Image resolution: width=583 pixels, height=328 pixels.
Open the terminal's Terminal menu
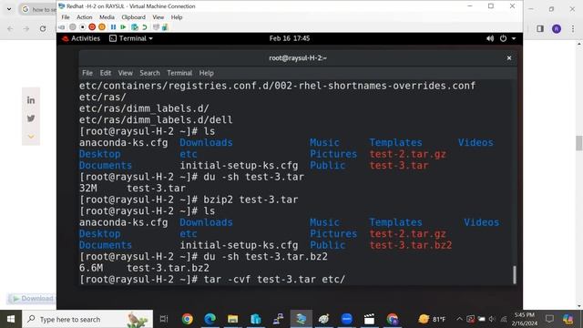point(179,73)
